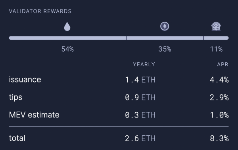Click the 8.3% total APR value
This screenshot has width=238, height=150.
pos(219,138)
